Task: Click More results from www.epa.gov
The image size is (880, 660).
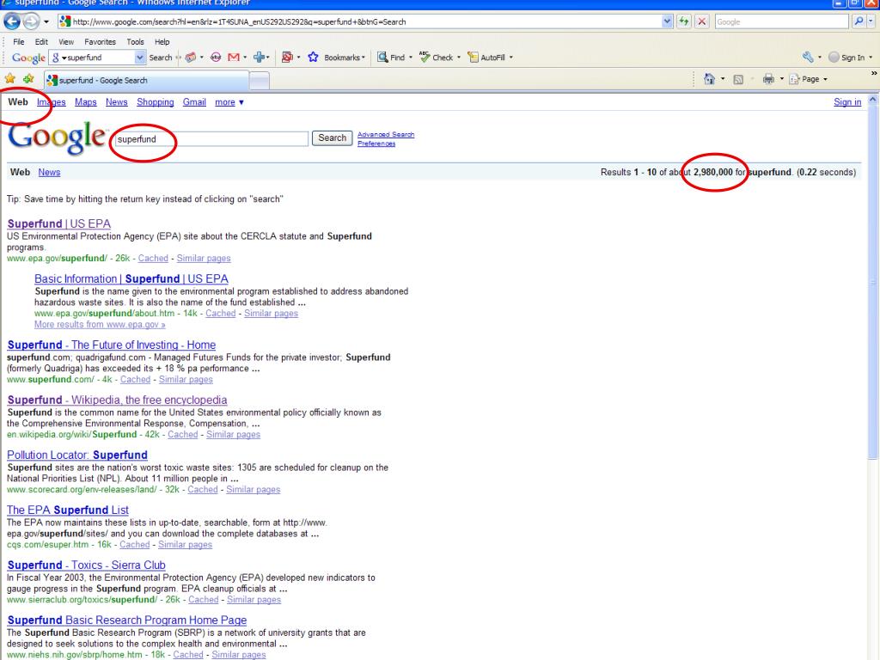Action: coord(100,324)
